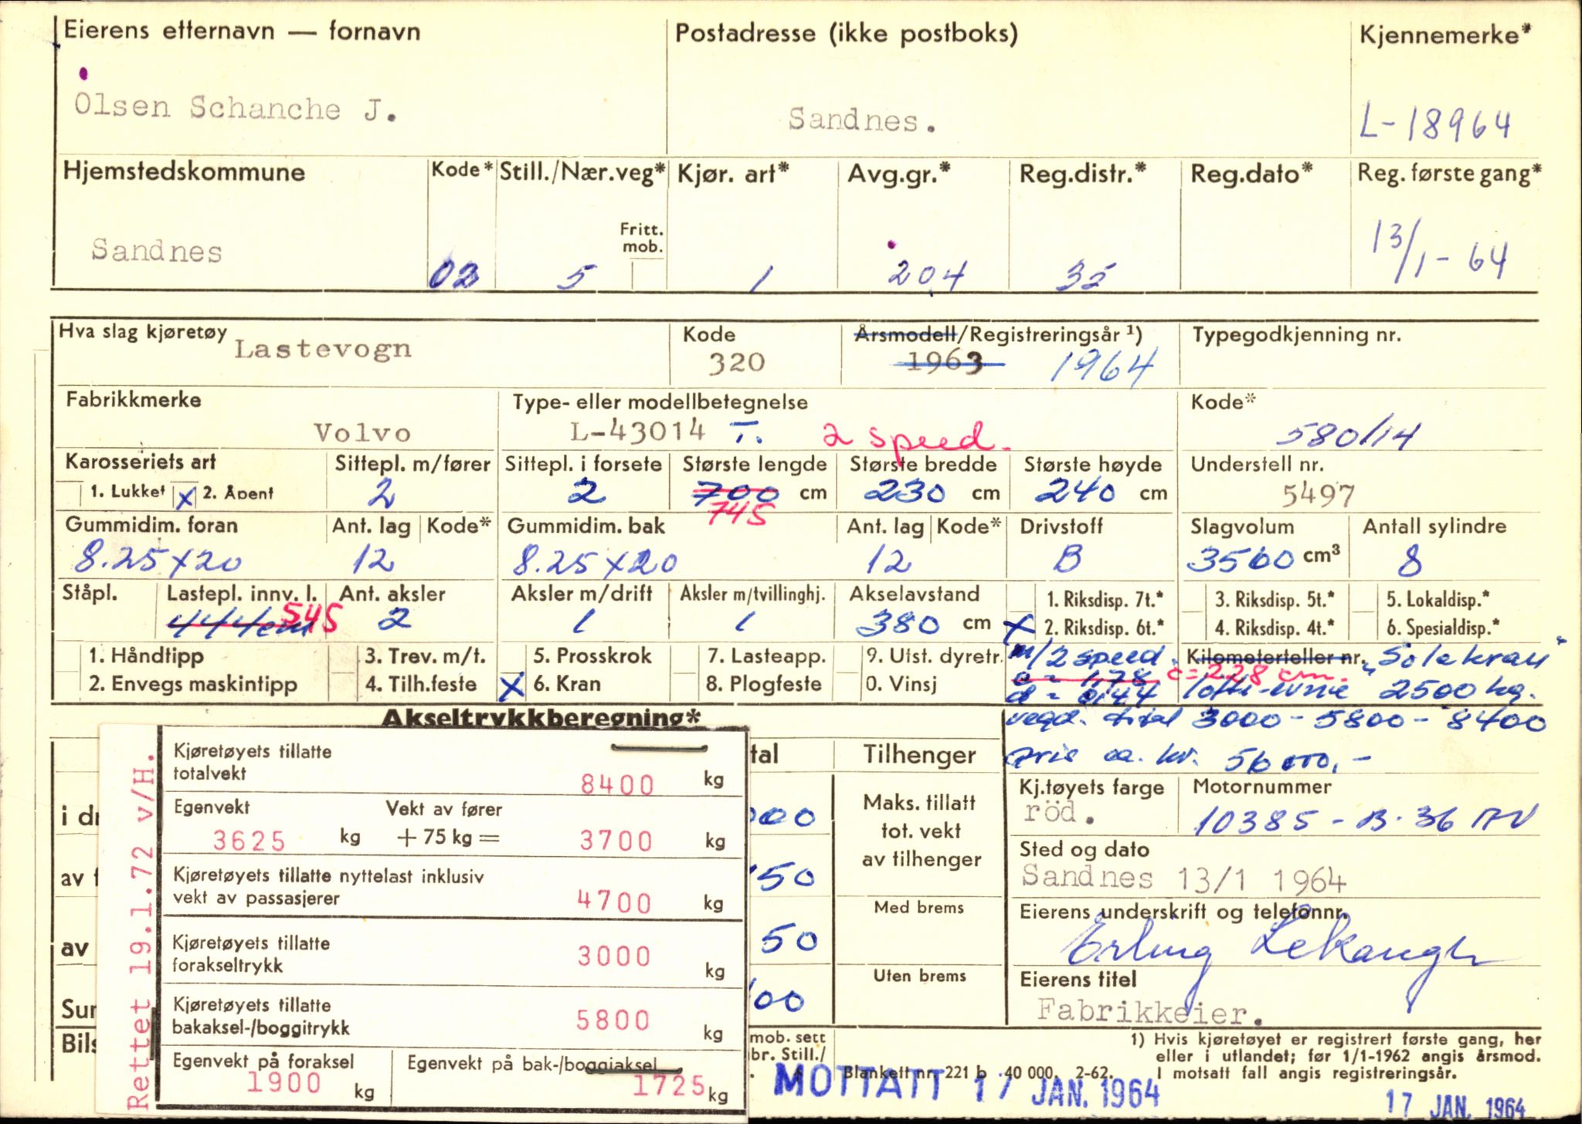
Task: Click the Akselavstand value '380'
Action: (x=897, y=623)
